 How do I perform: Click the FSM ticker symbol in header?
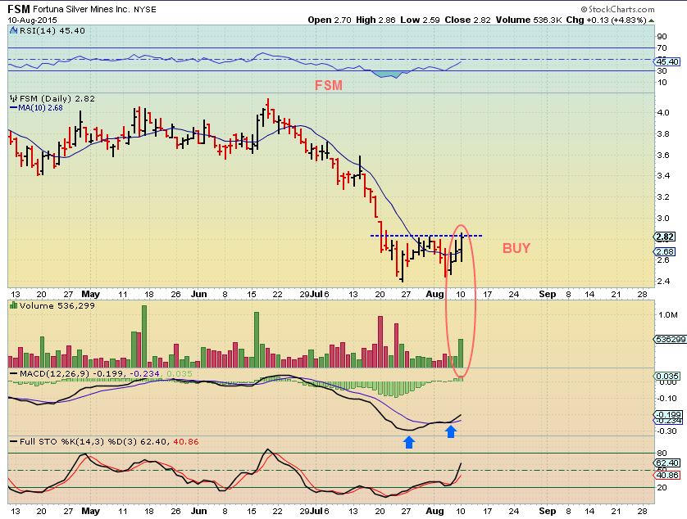[x=19, y=9]
